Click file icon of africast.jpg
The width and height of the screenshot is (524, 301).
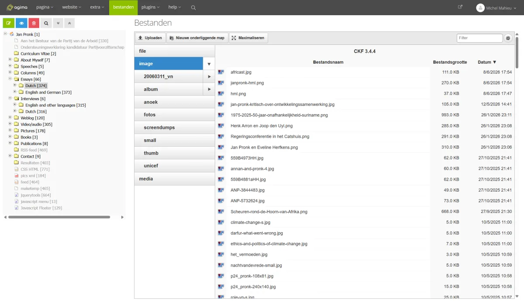click(x=221, y=72)
